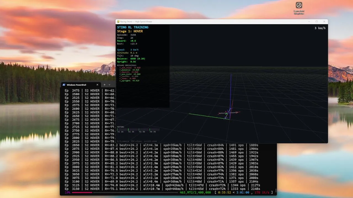
Task: Click the Ep 3125 log row
Action: [x=162, y=185]
